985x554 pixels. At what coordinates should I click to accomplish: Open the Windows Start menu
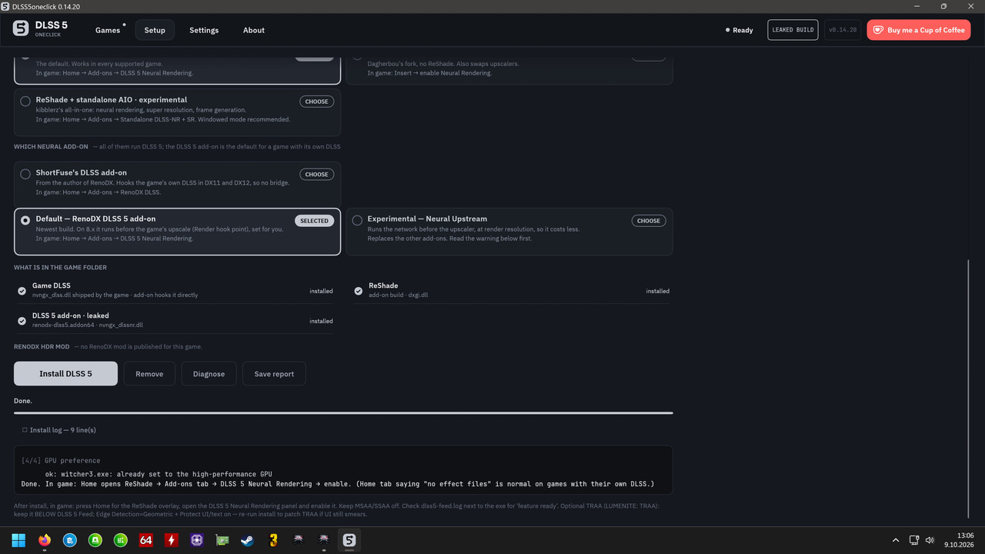click(x=18, y=540)
